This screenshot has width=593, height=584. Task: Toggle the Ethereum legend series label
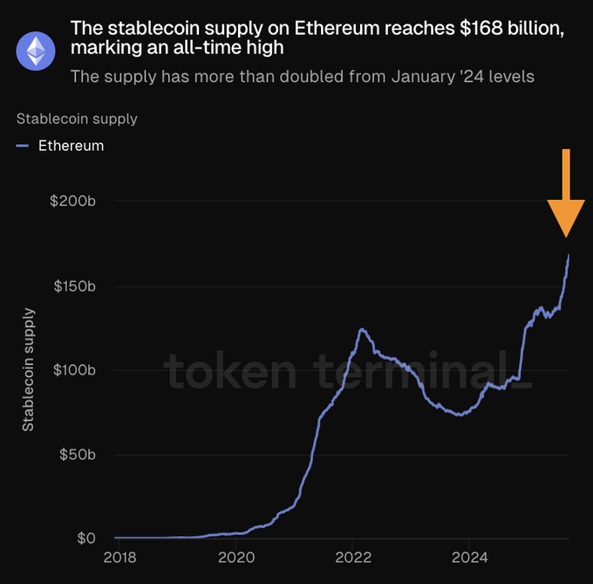point(72,146)
